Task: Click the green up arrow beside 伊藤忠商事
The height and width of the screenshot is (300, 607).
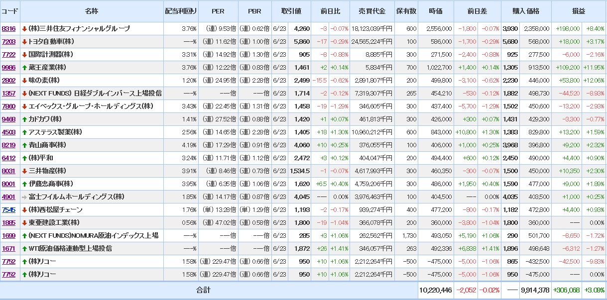Action: 24,184
